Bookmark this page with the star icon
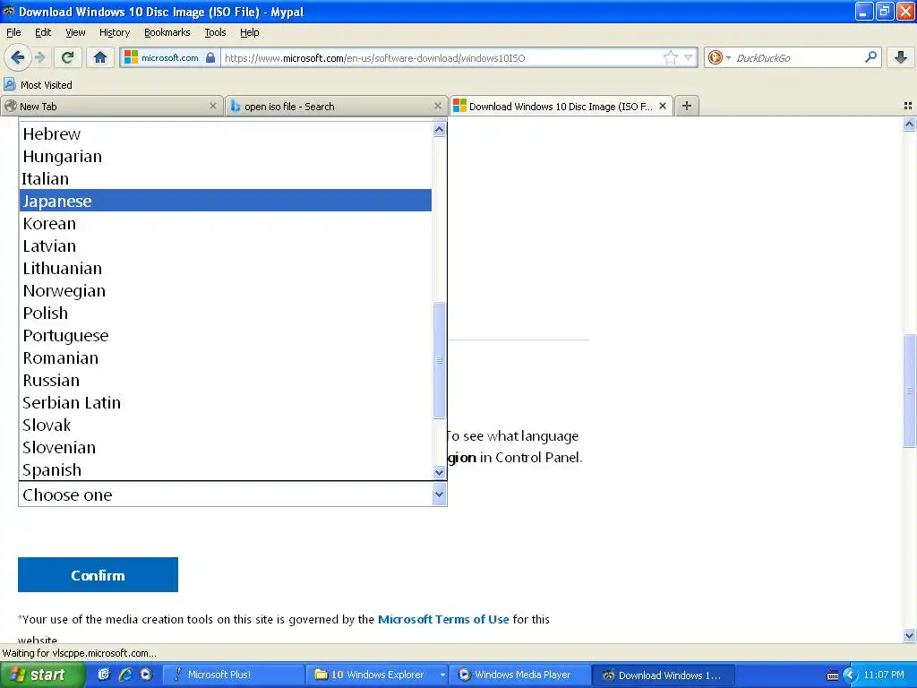 click(670, 57)
